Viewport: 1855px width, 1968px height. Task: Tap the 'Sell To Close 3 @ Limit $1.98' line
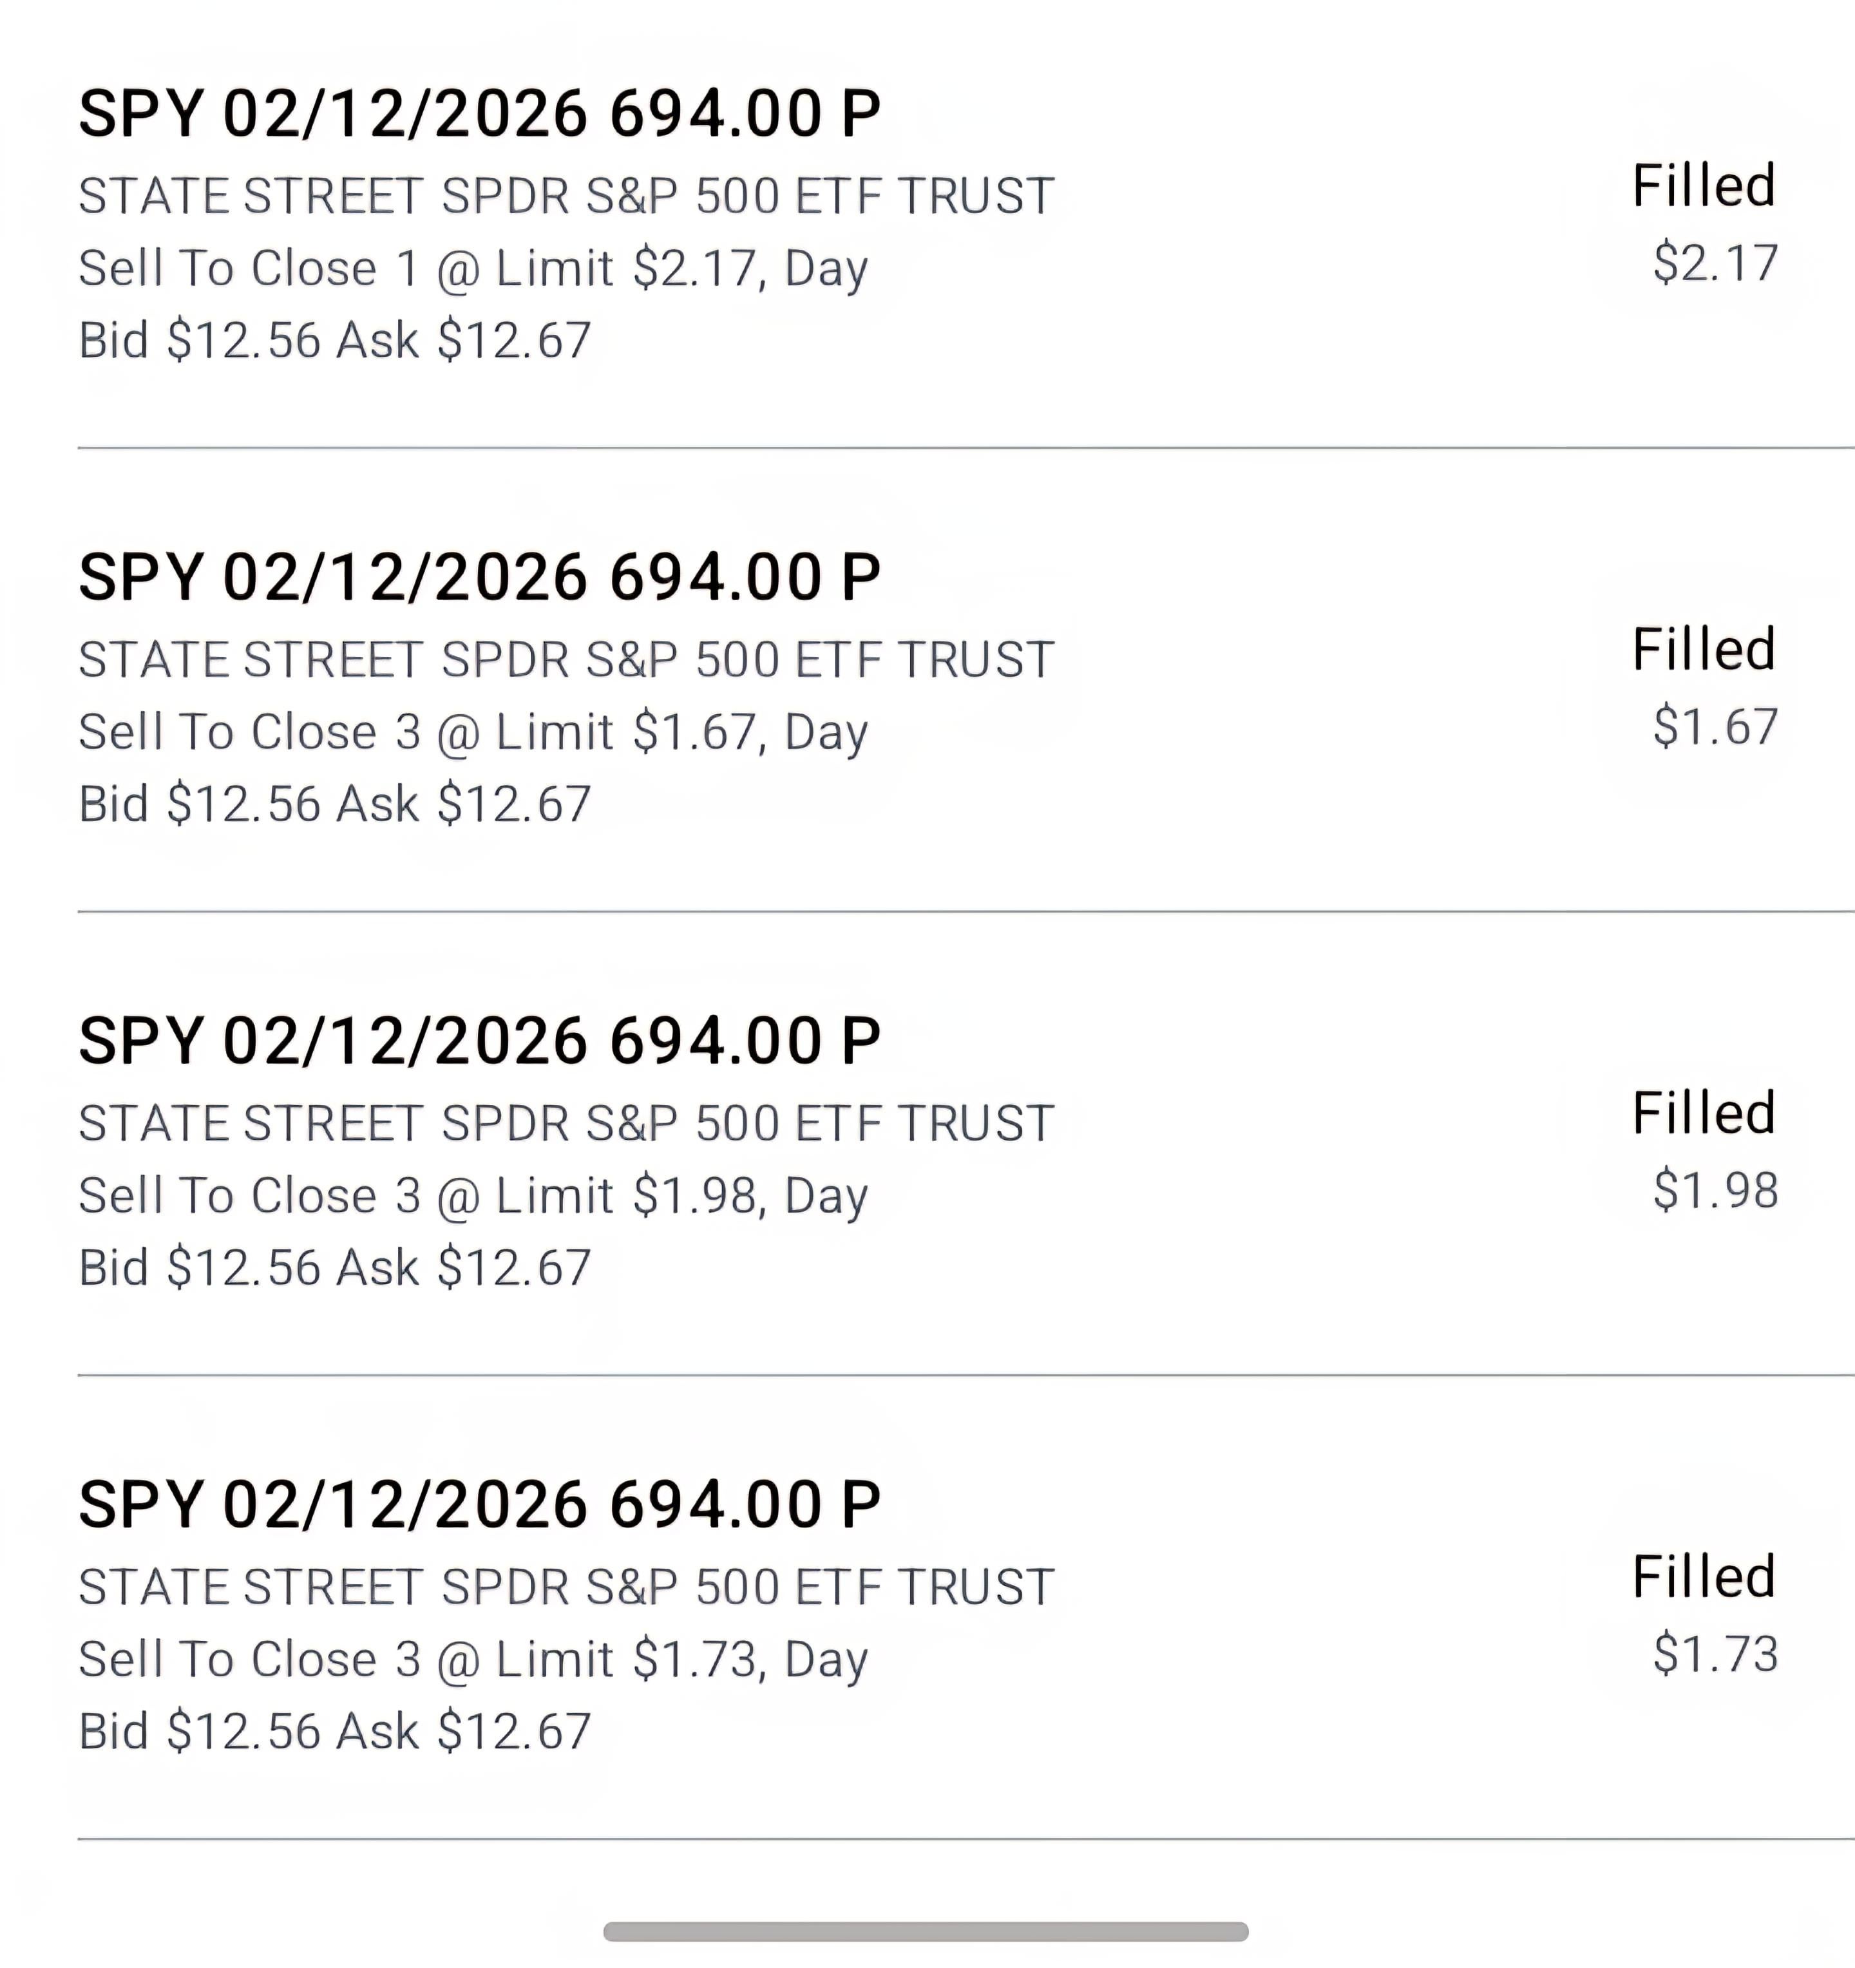click(x=473, y=1196)
